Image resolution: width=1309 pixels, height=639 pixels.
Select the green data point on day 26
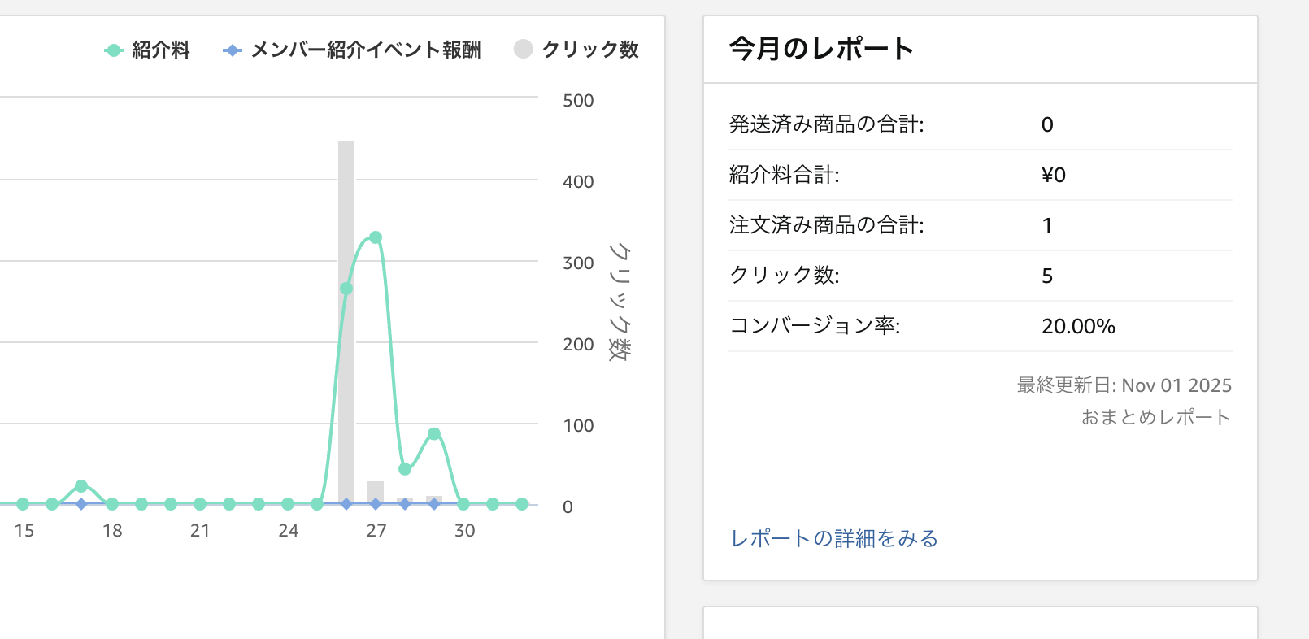point(346,289)
